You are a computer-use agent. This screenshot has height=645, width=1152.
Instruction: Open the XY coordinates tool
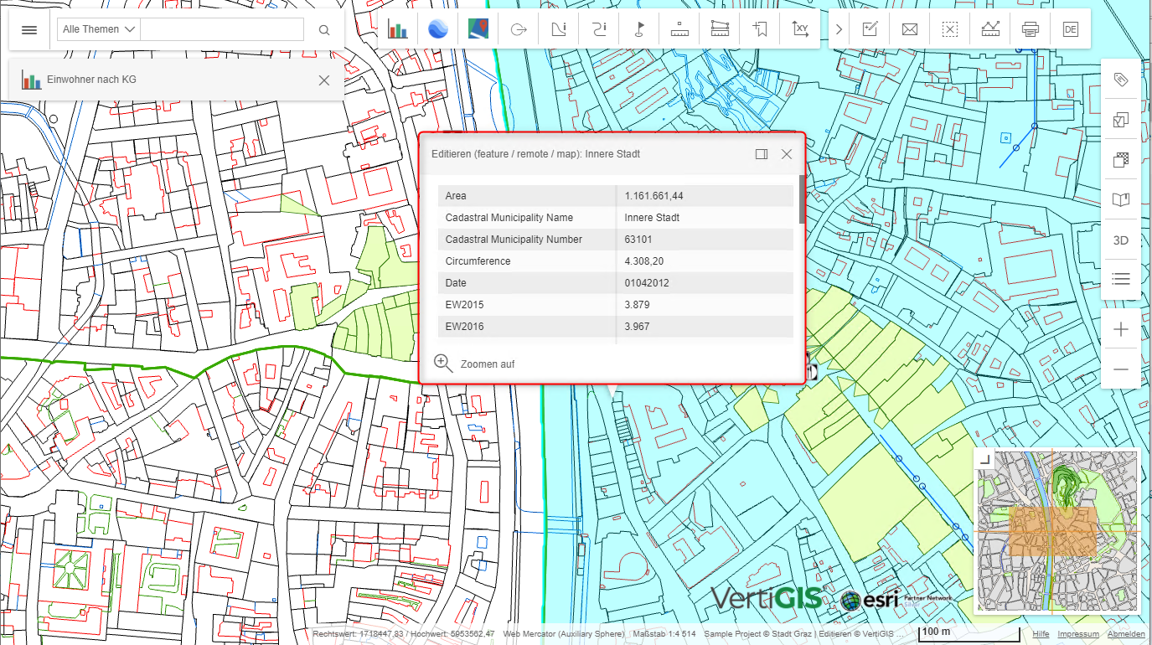pyautogui.click(x=800, y=28)
